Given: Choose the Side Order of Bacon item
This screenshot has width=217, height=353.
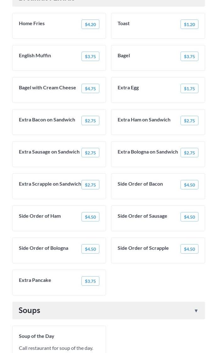Looking at the screenshot, I should (140, 184).
